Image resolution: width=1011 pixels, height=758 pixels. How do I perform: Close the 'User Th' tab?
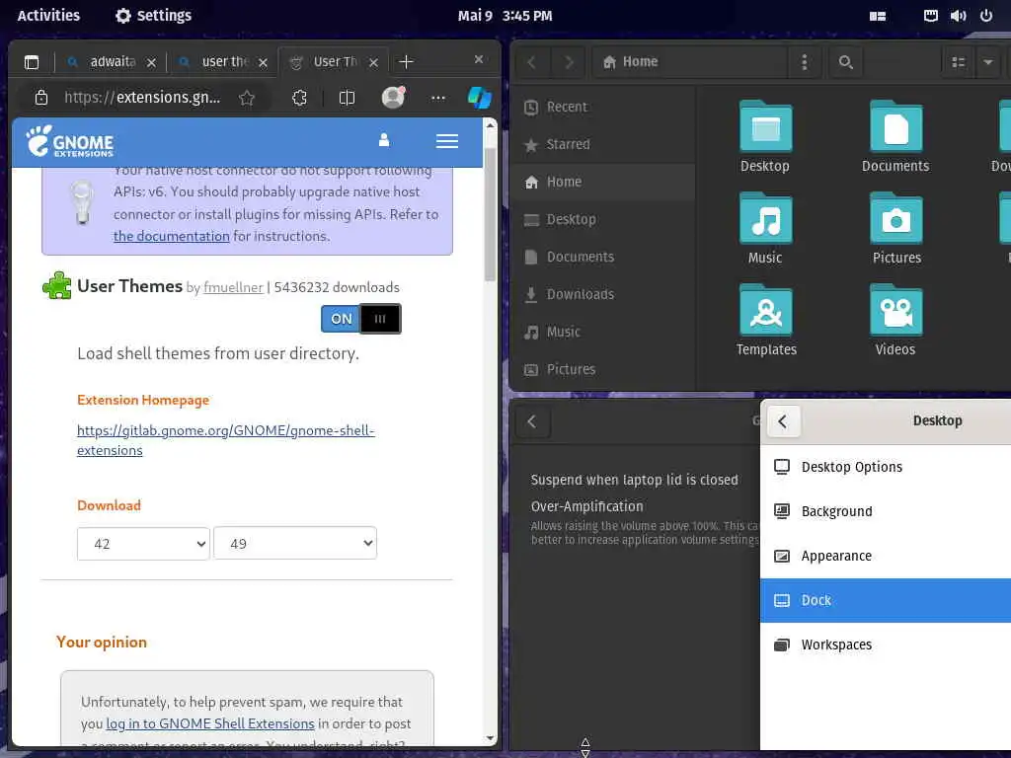click(x=373, y=62)
